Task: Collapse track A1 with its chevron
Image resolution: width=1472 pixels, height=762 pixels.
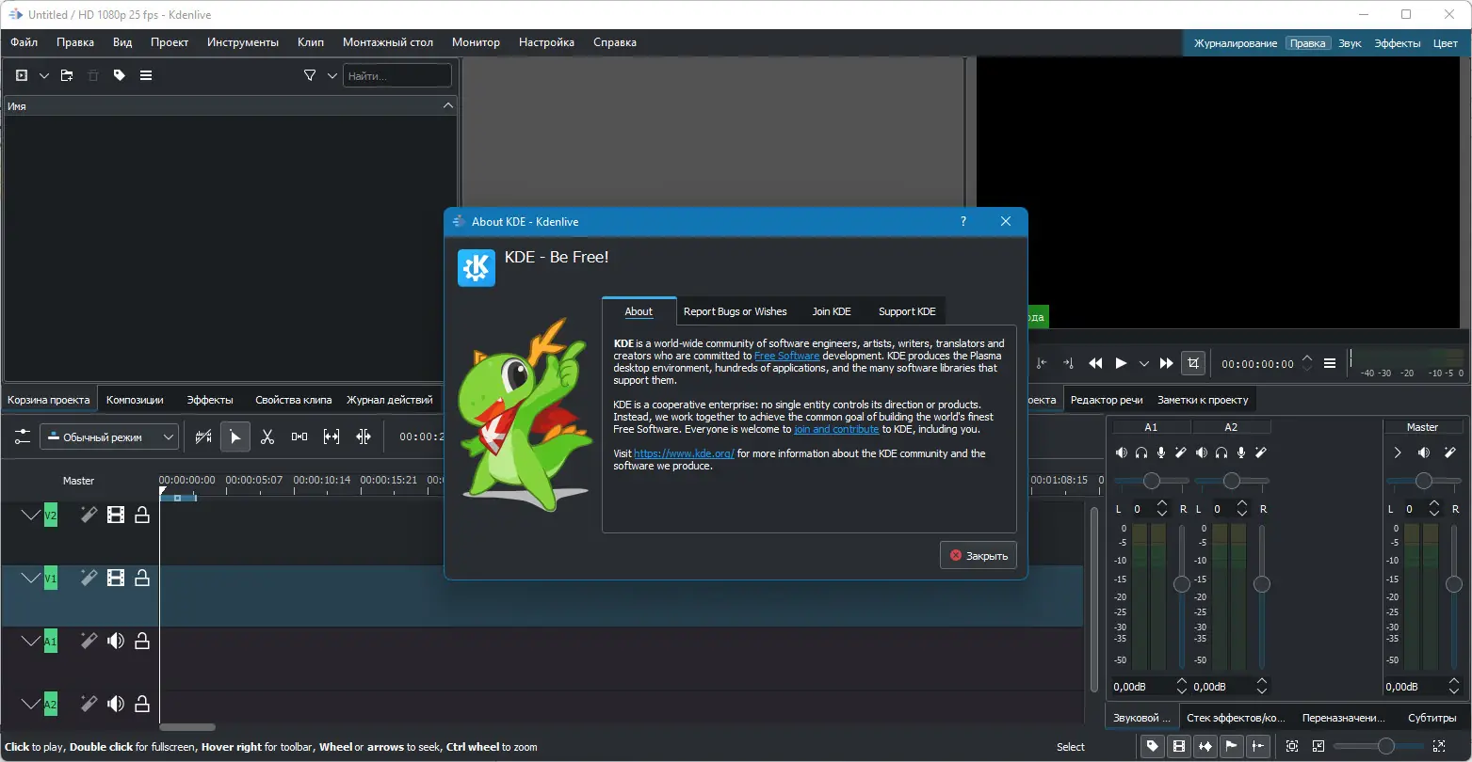Action: 31,641
